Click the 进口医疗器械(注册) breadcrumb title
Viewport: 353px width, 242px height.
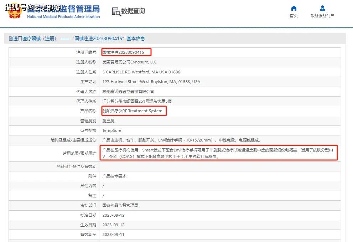pyautogui.click(x=35, y=38)
